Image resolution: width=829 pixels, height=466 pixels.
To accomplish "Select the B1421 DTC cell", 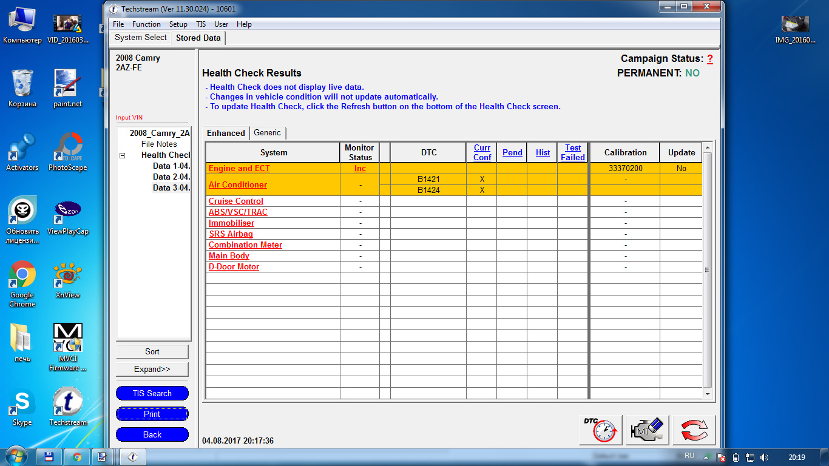I will [428, 179].
